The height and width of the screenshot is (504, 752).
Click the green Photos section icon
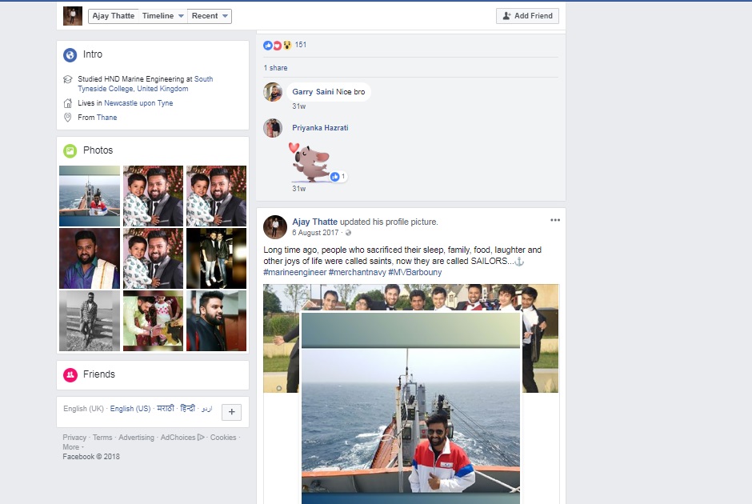pos(70,150)
